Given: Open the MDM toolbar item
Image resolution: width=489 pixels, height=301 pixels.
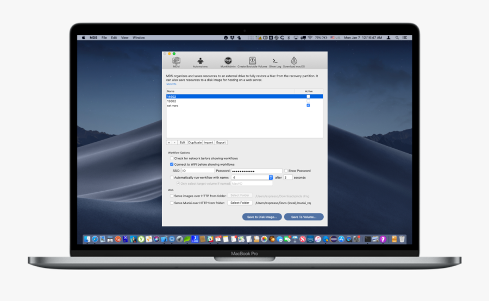Looking at the screenshot, I should [x=176, y=62].
